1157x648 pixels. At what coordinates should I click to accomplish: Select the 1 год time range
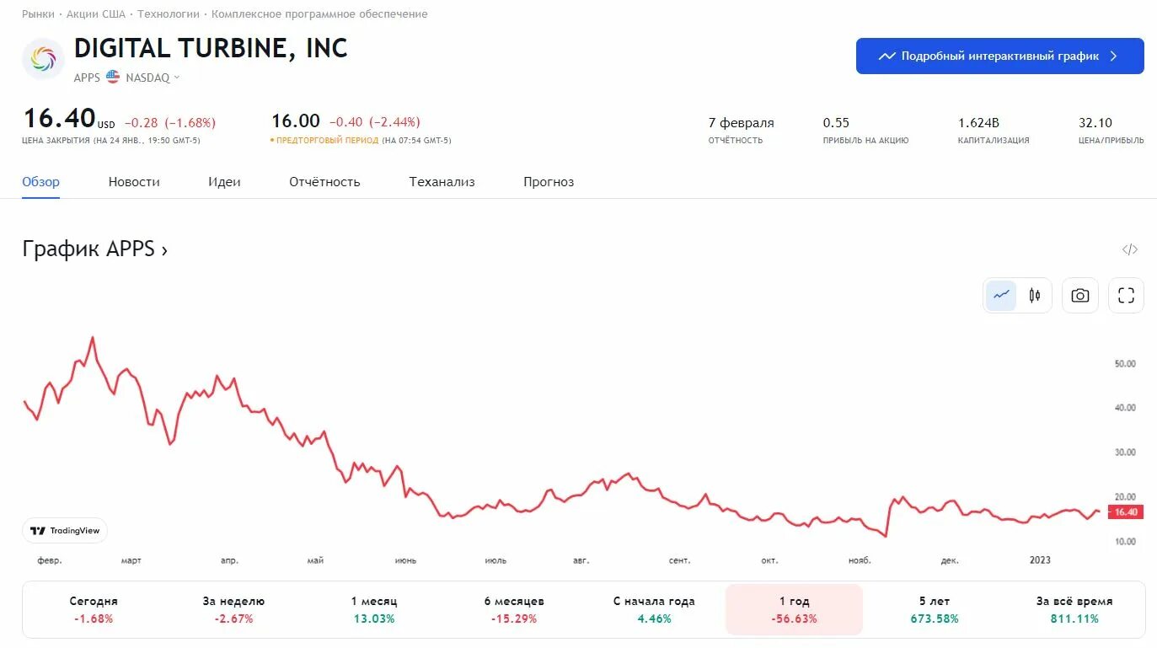tap(794, 609)
